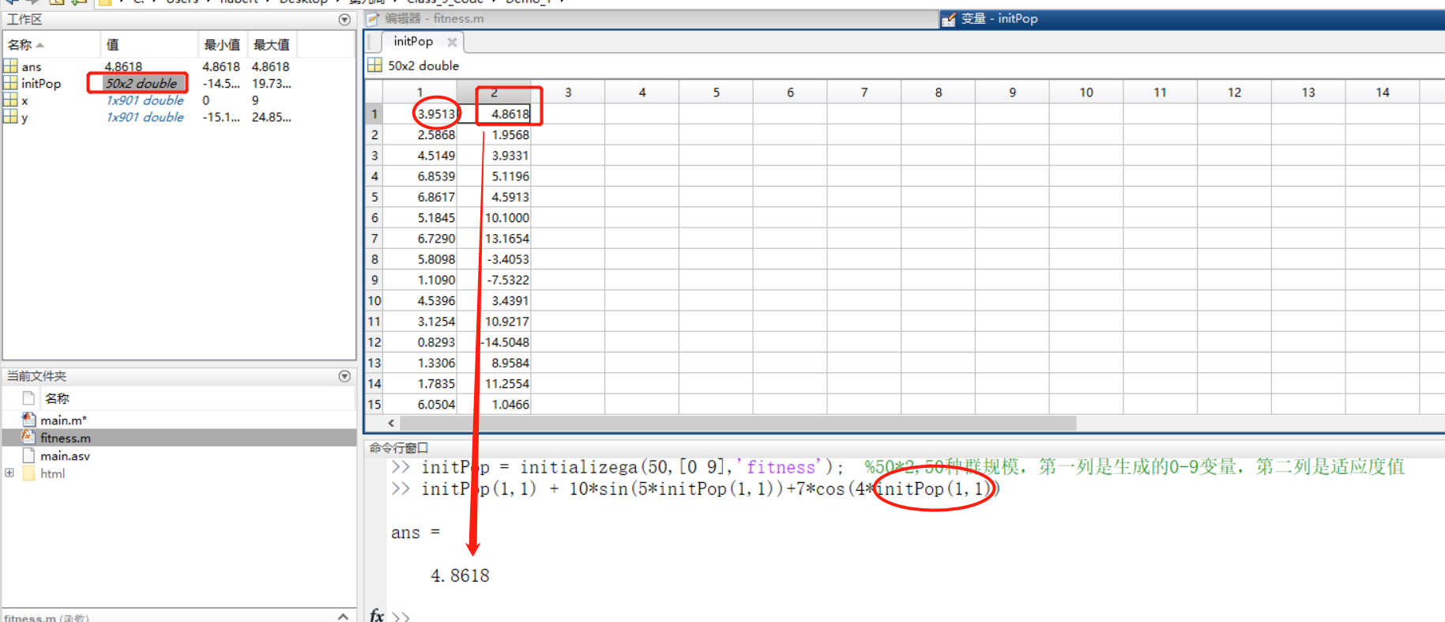Select the initPop tab in variable editor
This screenshot has width=1445, height=622.
pyautogui.click(x=413, y=41)
